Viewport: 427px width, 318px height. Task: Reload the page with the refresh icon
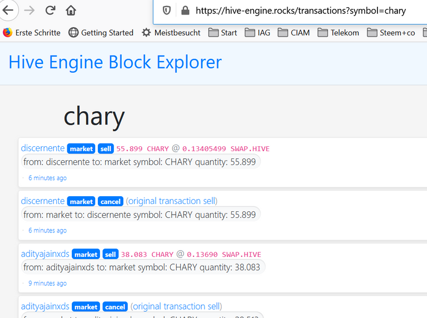(50, 11)
